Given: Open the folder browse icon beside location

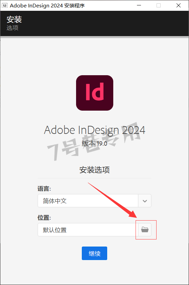Looking at the screenshot, I should [145, 230].
